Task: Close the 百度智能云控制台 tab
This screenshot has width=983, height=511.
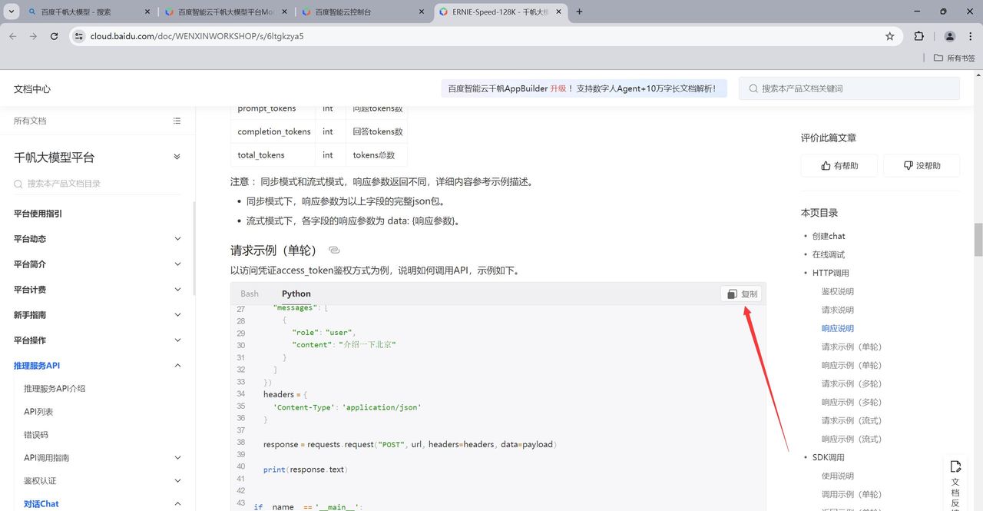Action: point(422,12)
